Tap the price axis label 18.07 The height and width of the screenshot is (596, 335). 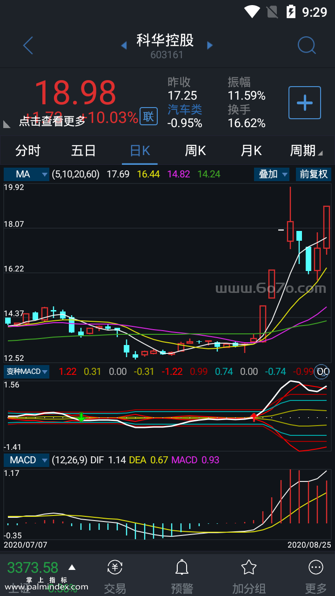pos(14,224)
